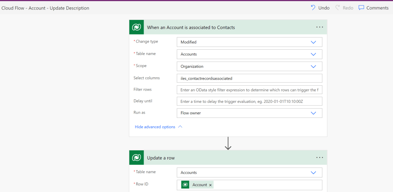Open the Update a row ellipsis menu
The image size is (393, 192).
(x=319, y=158)
